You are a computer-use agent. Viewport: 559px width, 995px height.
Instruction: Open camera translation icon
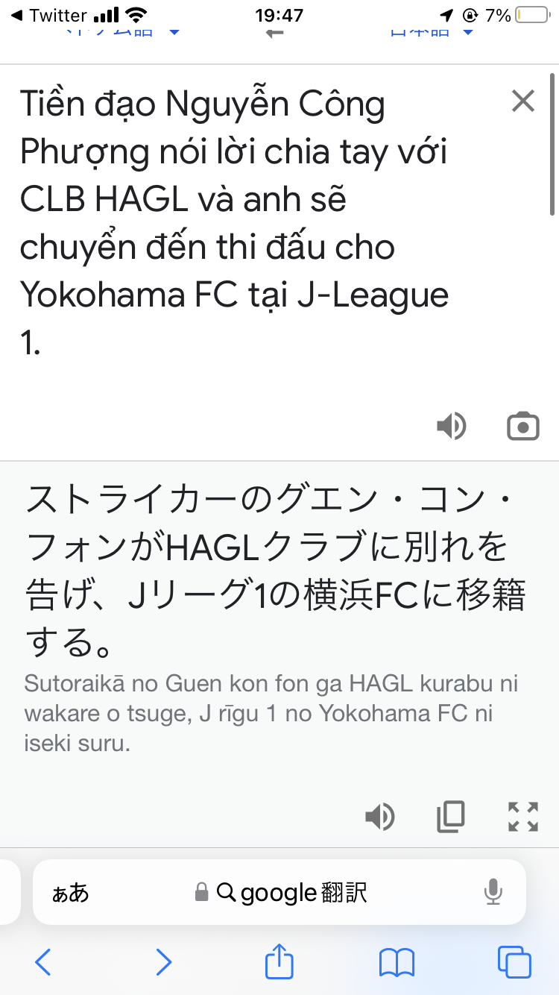pyautogui.click(x=522, y=426)
